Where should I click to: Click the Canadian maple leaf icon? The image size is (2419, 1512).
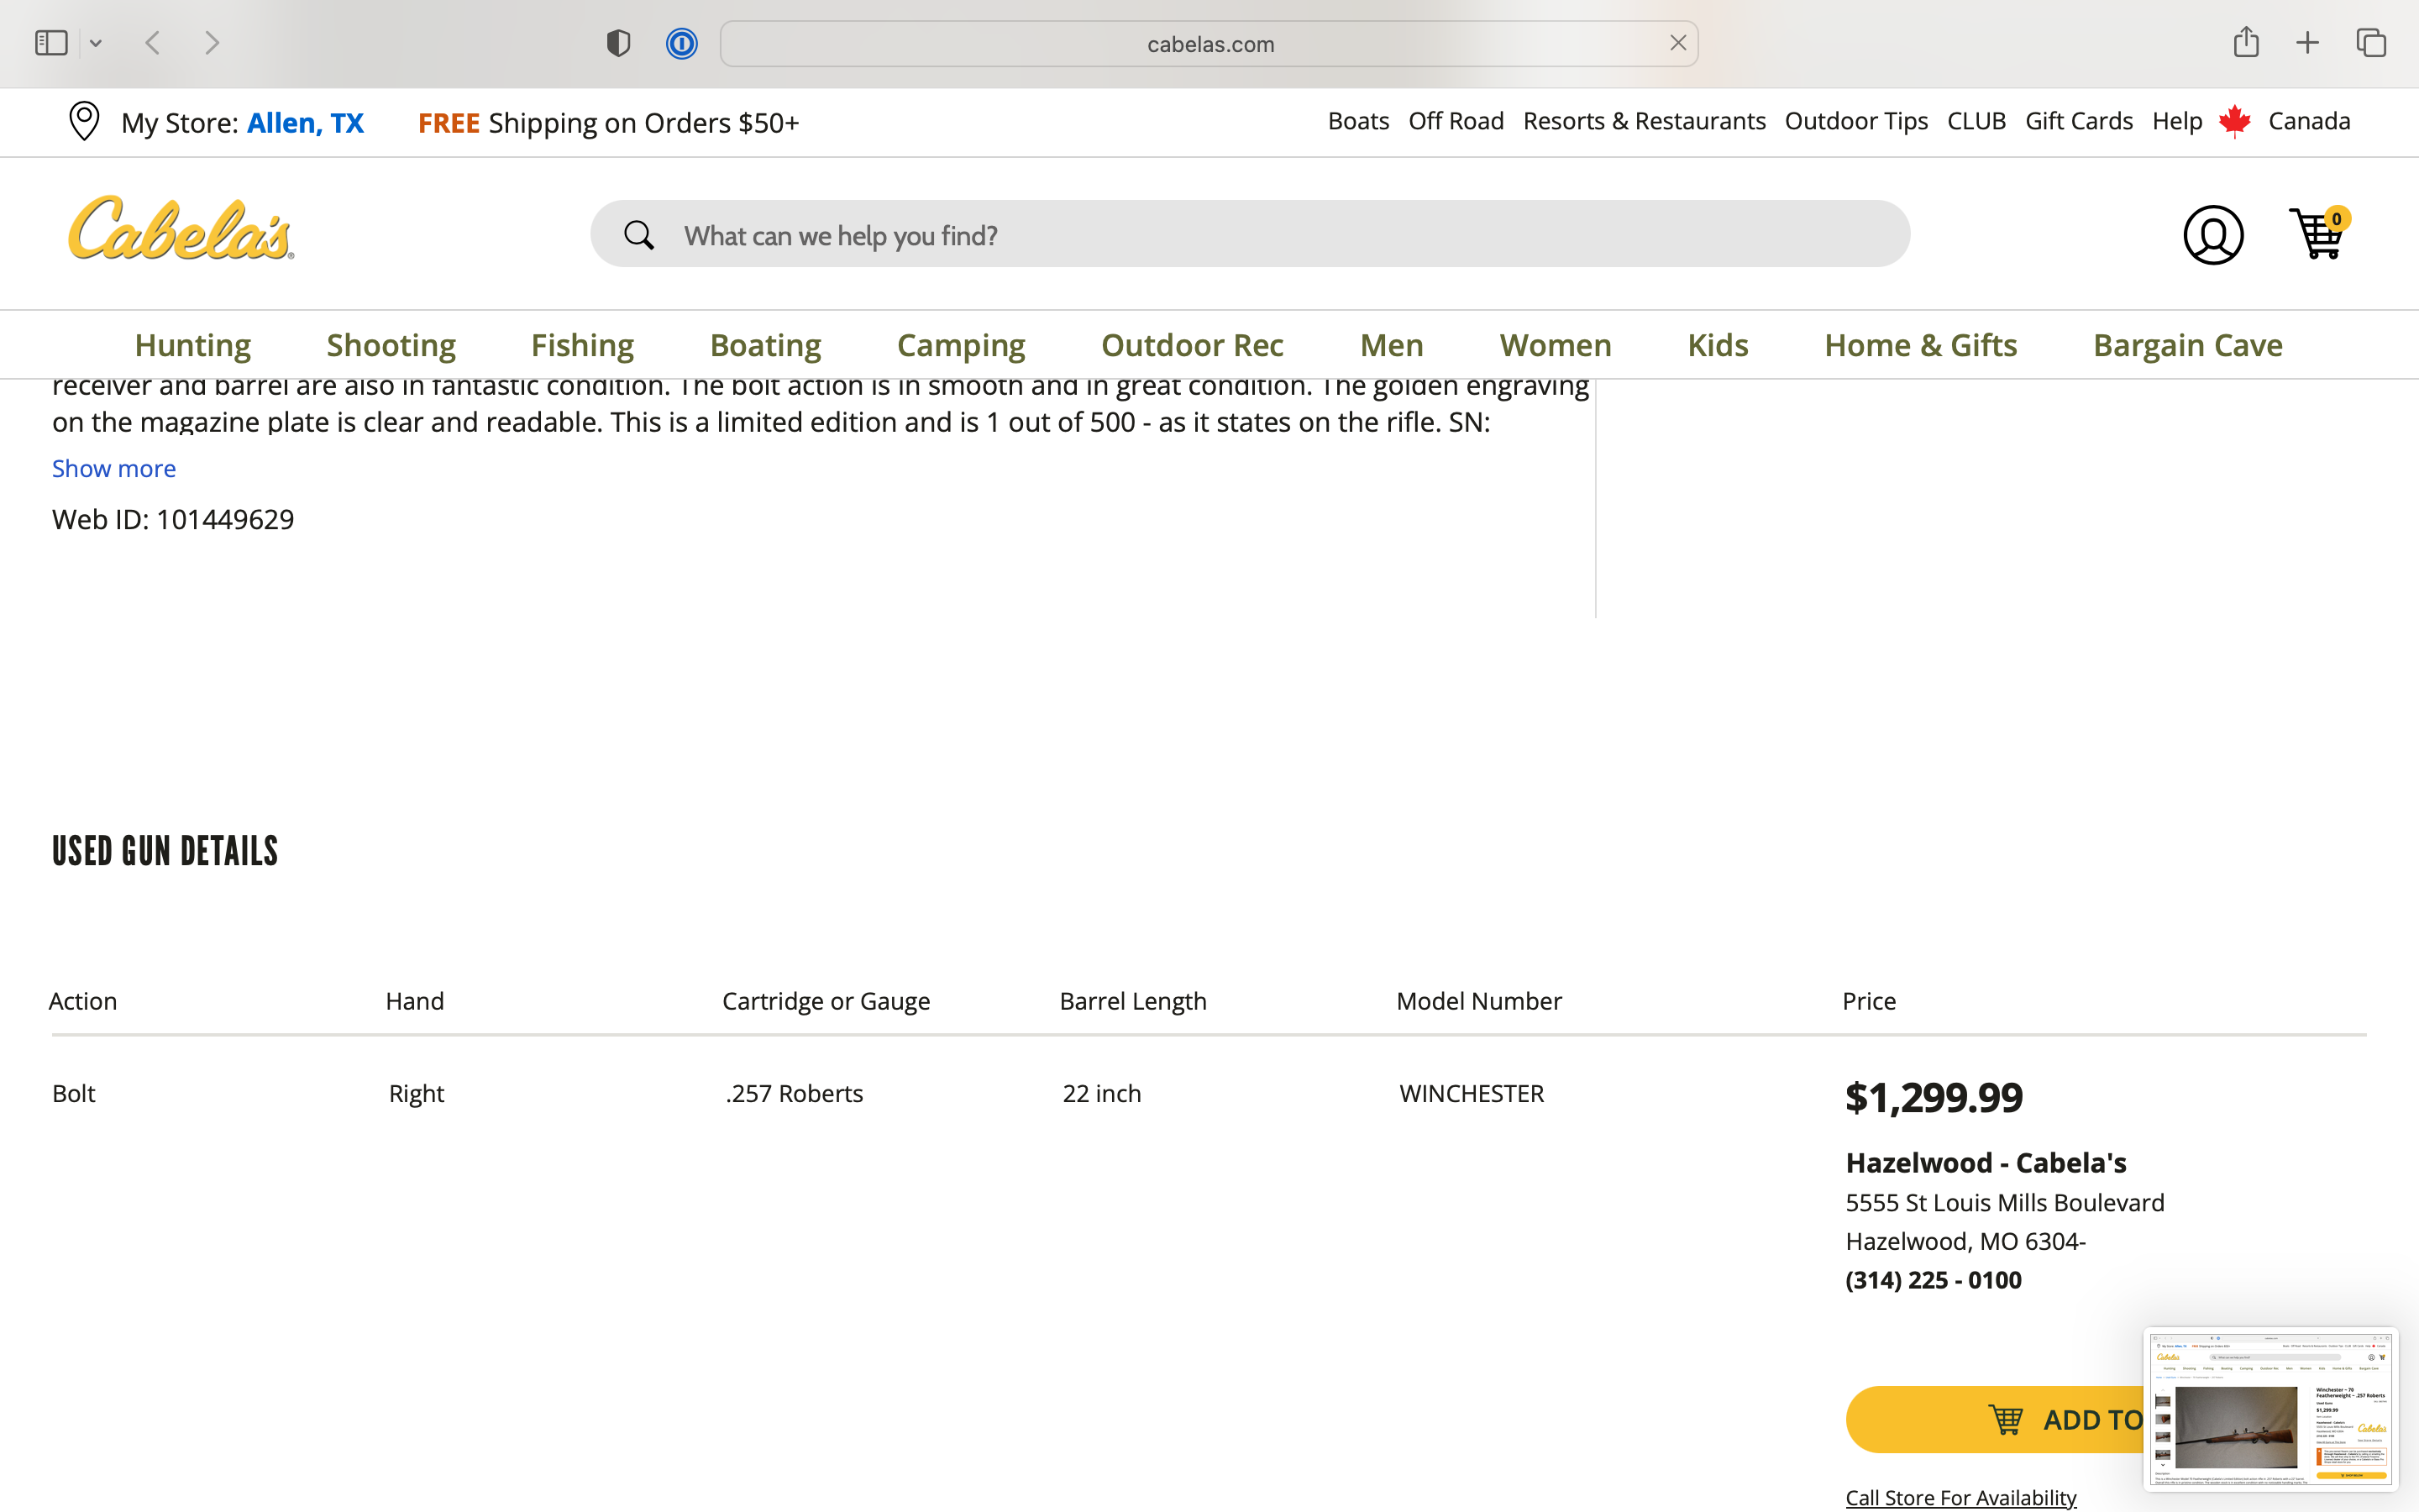coord(2234,121)
